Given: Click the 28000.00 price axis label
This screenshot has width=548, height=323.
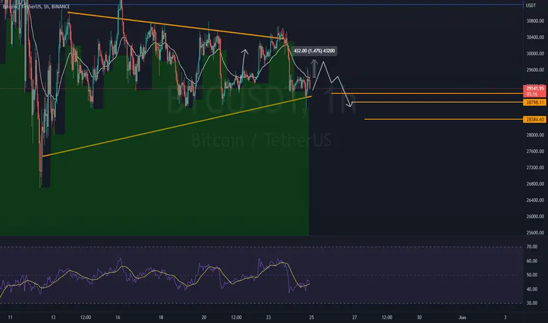Looking at the screenshot, I should point(535,135).
